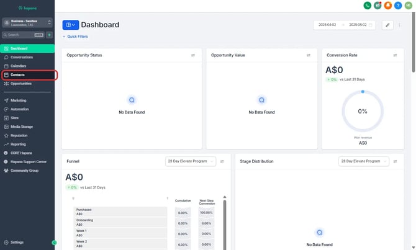Click the green phone icon in header
Viewport: 416px width, 250px height.
368,6
